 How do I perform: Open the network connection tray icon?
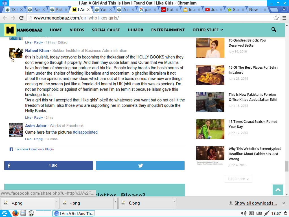click(266, 214)
